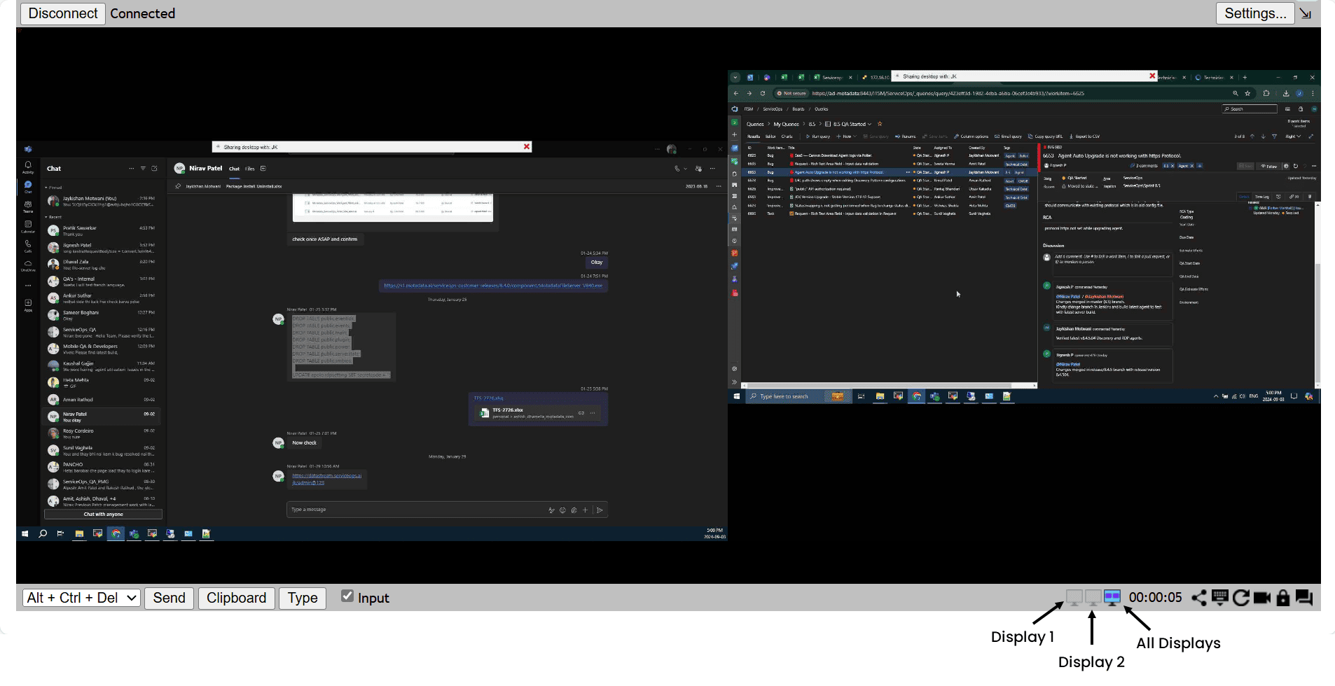Switch view to Display 2 monitor icon
Image resolution: width=1335 pixels, height=686 pixels.
(1093, 598)
